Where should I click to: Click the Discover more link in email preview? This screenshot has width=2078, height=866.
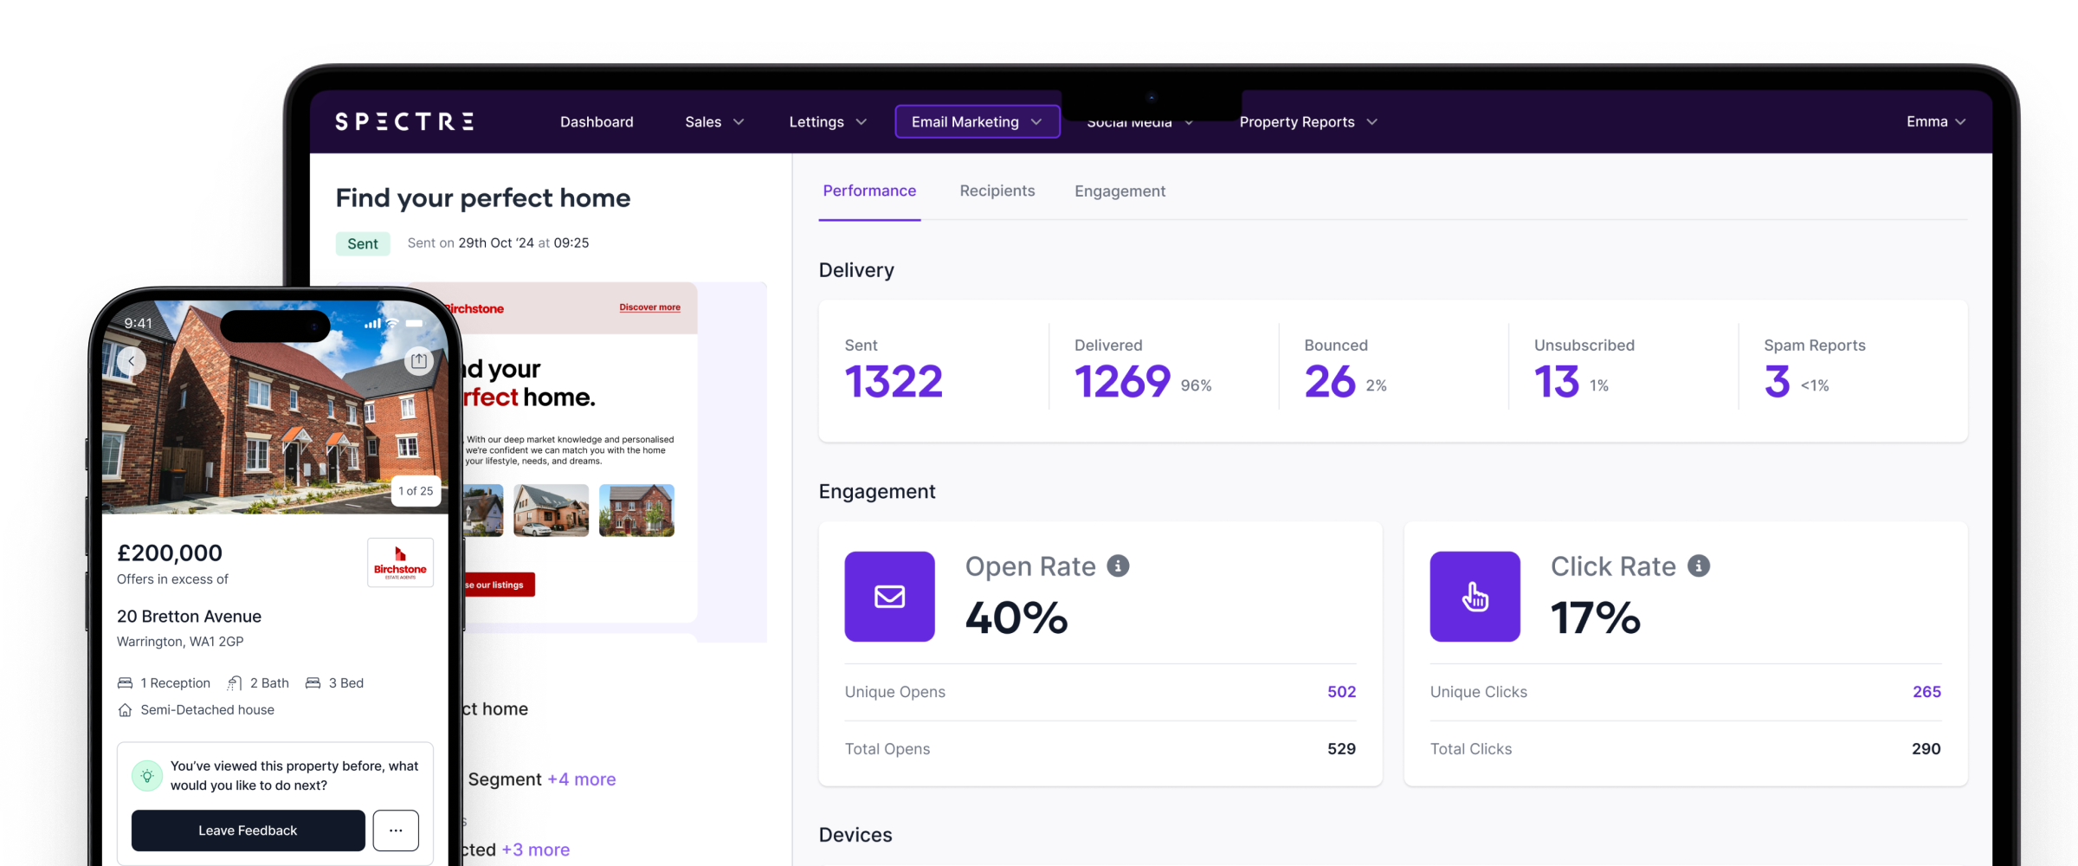click(x=649, y=307)
